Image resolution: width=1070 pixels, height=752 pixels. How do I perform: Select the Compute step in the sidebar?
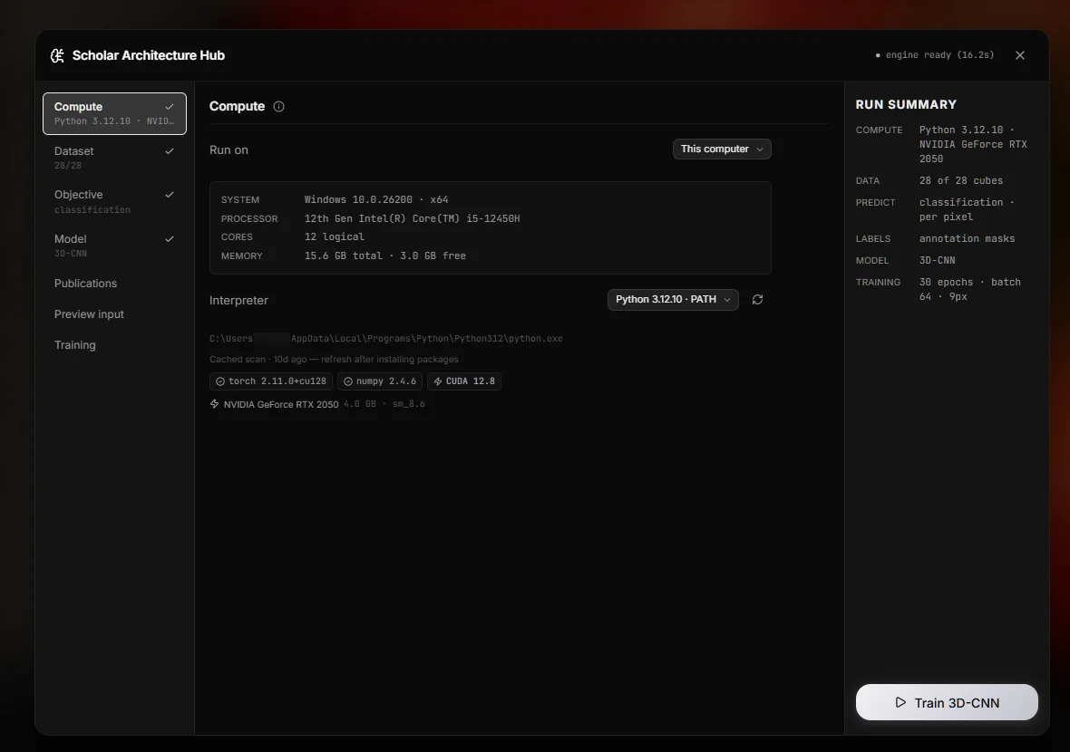tap(114, 113)
